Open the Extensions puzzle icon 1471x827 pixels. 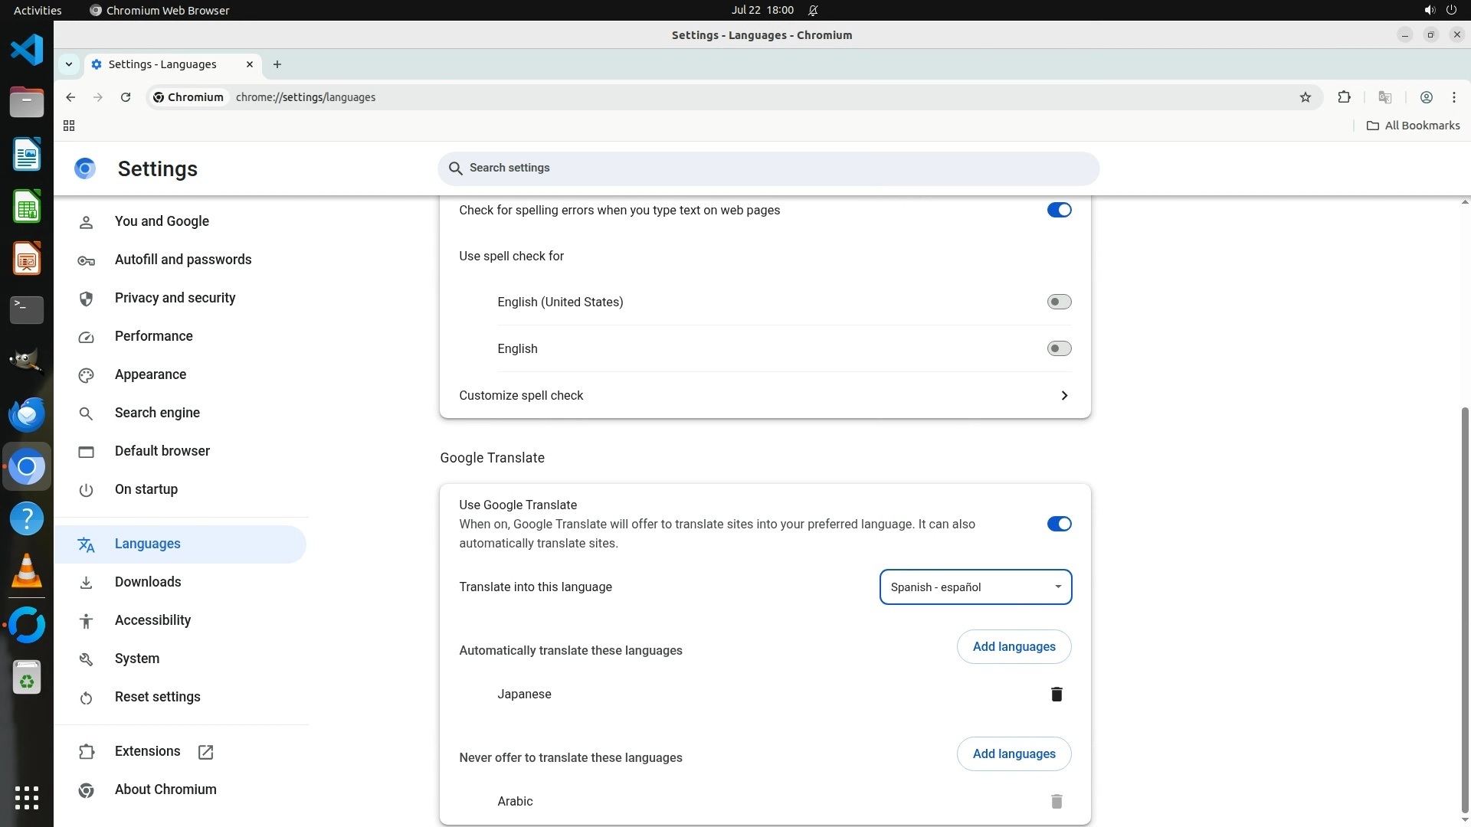(1344, 97)
